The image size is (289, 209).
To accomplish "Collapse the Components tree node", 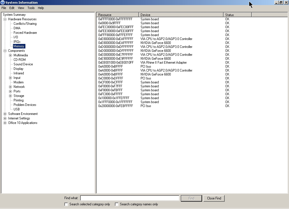I will [x=5, y=51].
